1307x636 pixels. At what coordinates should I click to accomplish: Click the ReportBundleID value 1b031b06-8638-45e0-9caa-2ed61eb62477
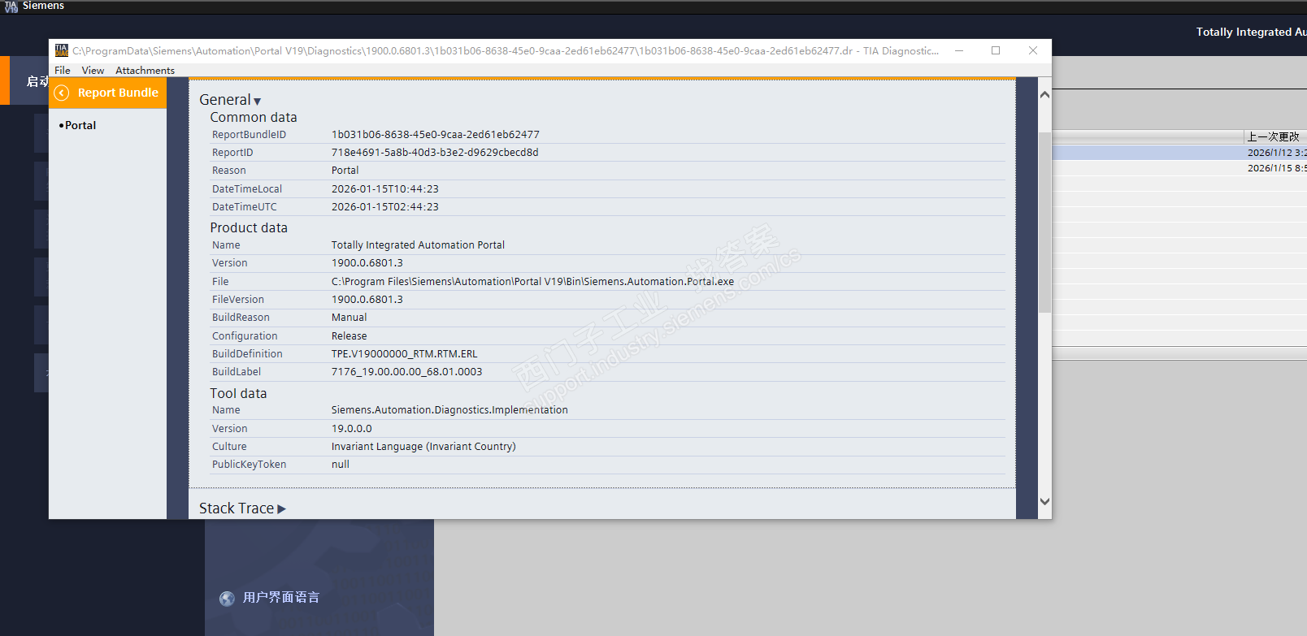point(436,135)
